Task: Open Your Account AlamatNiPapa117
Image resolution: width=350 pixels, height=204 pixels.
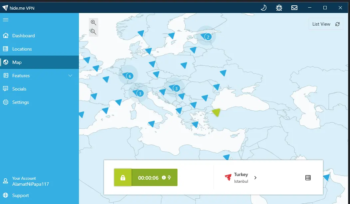Action: click(39, 181)
